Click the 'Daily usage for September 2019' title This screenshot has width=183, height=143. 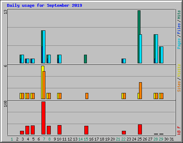pyautogui.click(x=44, y=5)
